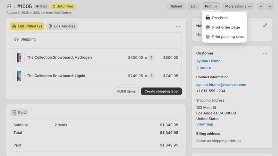The height and width of the screenshot is (156, 278).
Task: Click the Edit order button
Action: pyautogui.click(x=194, y=6)
